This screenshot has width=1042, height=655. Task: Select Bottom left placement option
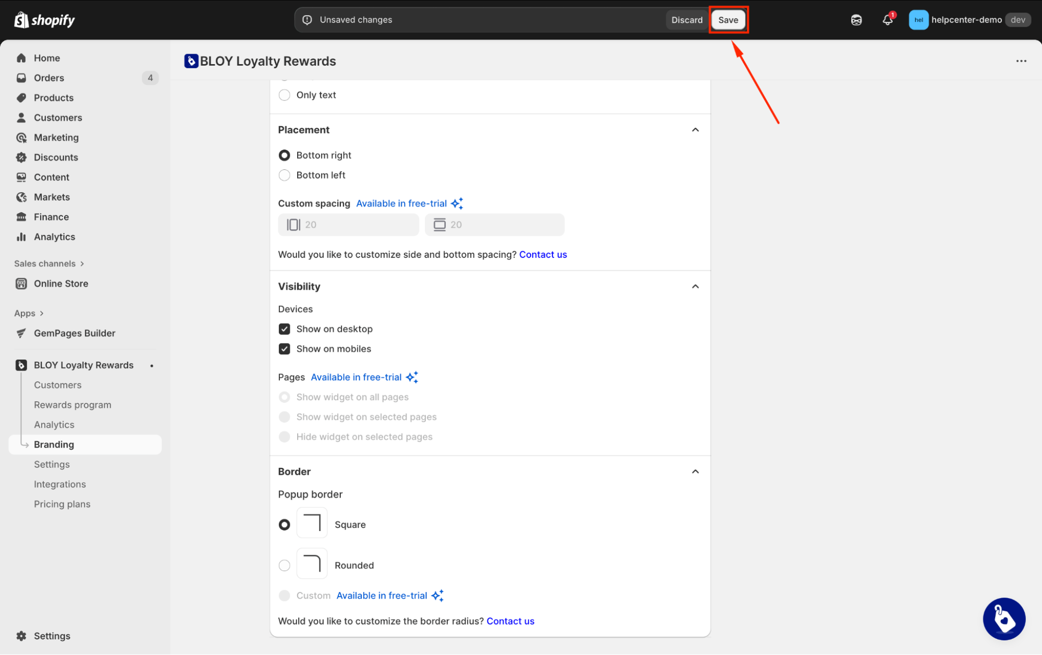tap(284, 175)
